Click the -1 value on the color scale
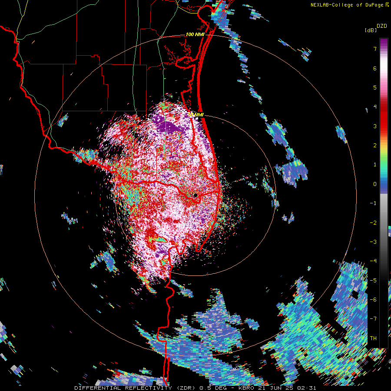This screenshot has height=391, width=391. pyautogui.click(x=373, y=203)
